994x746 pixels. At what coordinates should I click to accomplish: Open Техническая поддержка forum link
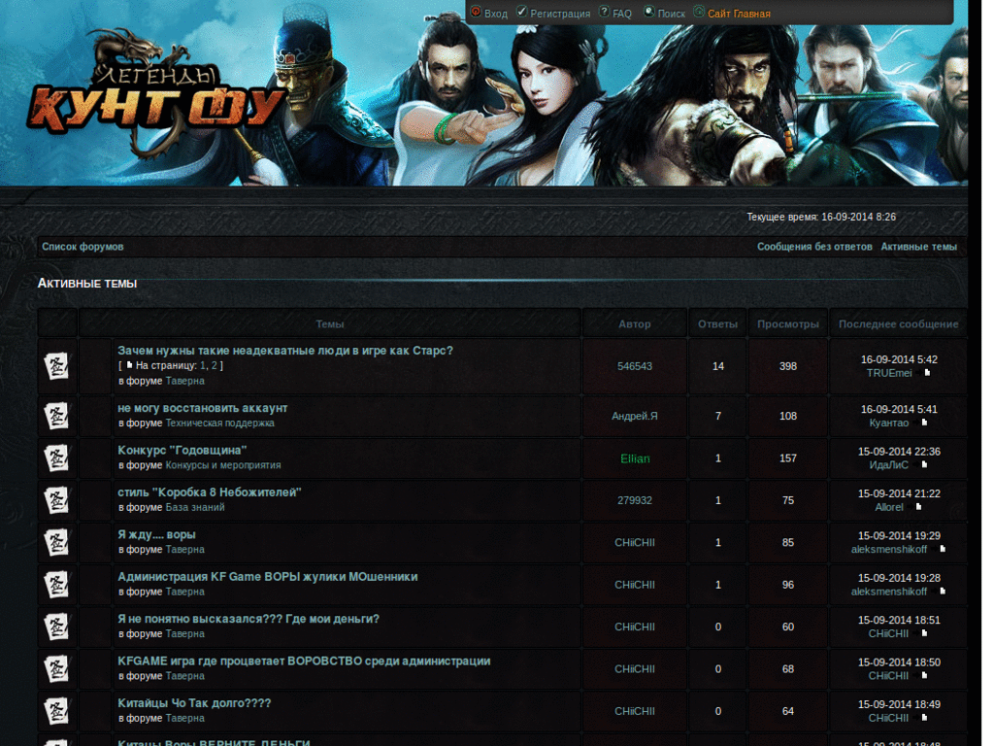click(x=220, y=424)
